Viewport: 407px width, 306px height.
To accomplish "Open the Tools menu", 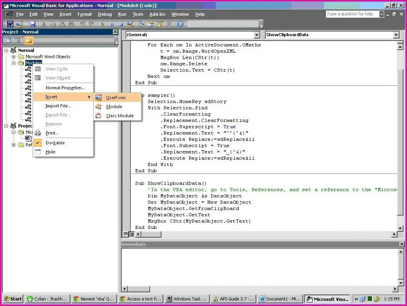I will click(x=138, y=14).
